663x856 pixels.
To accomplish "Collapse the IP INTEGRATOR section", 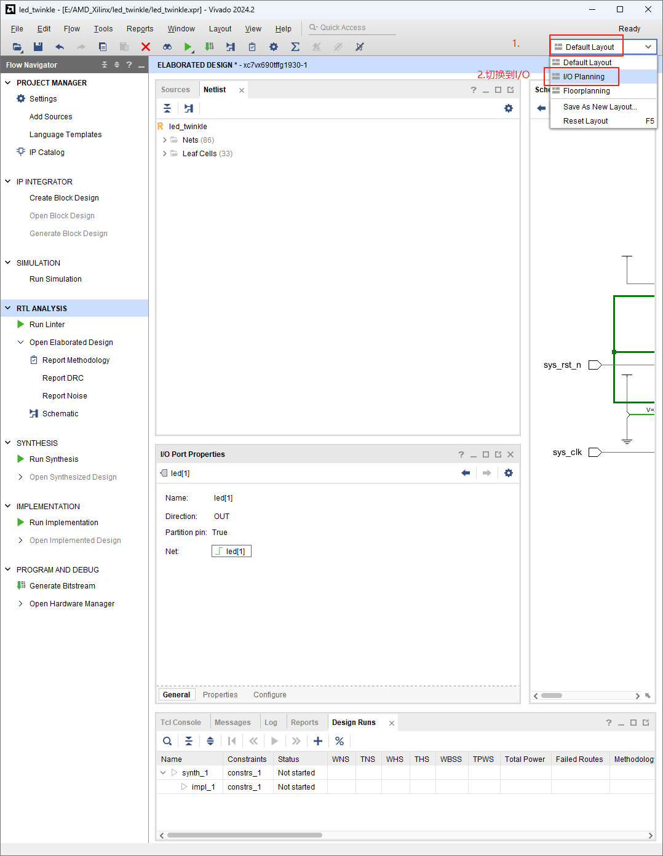I will point(8,181).
